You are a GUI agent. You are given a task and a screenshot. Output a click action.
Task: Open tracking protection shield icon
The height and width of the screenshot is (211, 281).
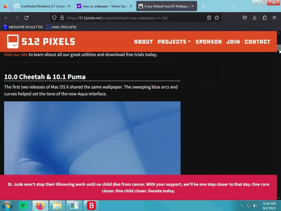point(54,18)
